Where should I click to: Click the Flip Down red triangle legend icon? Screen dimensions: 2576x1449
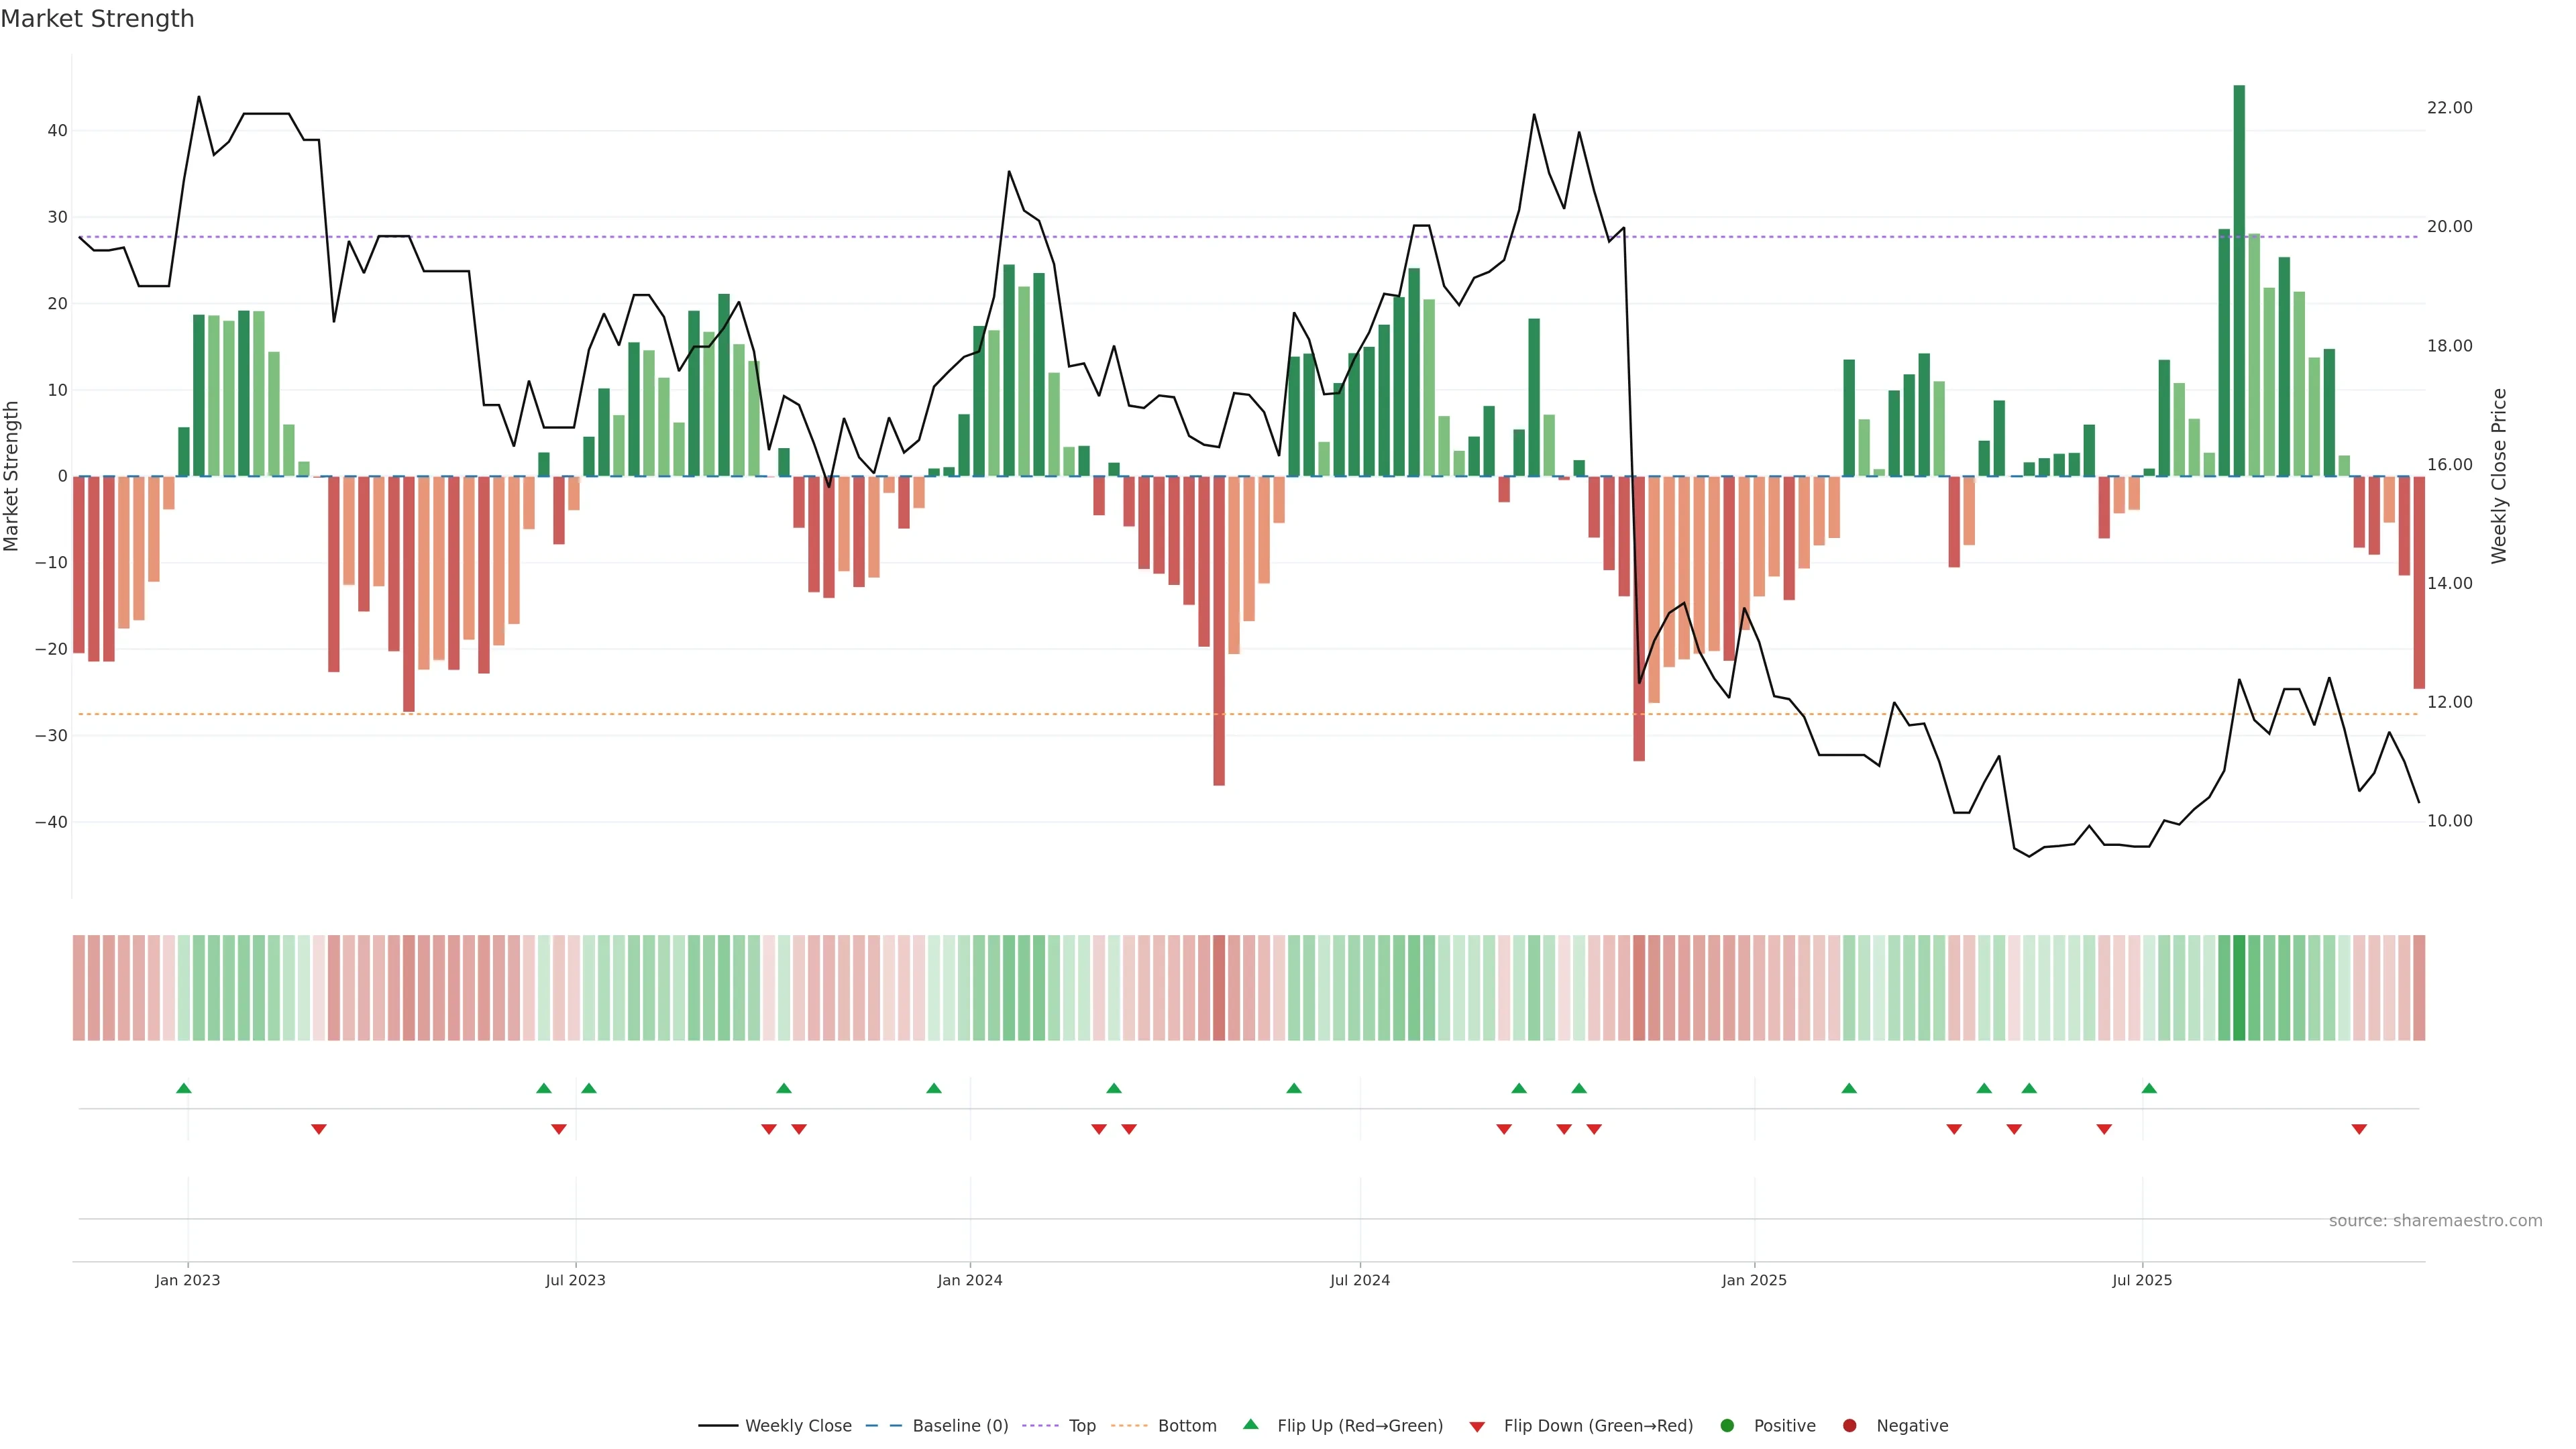click(x=1477, y=1426)
